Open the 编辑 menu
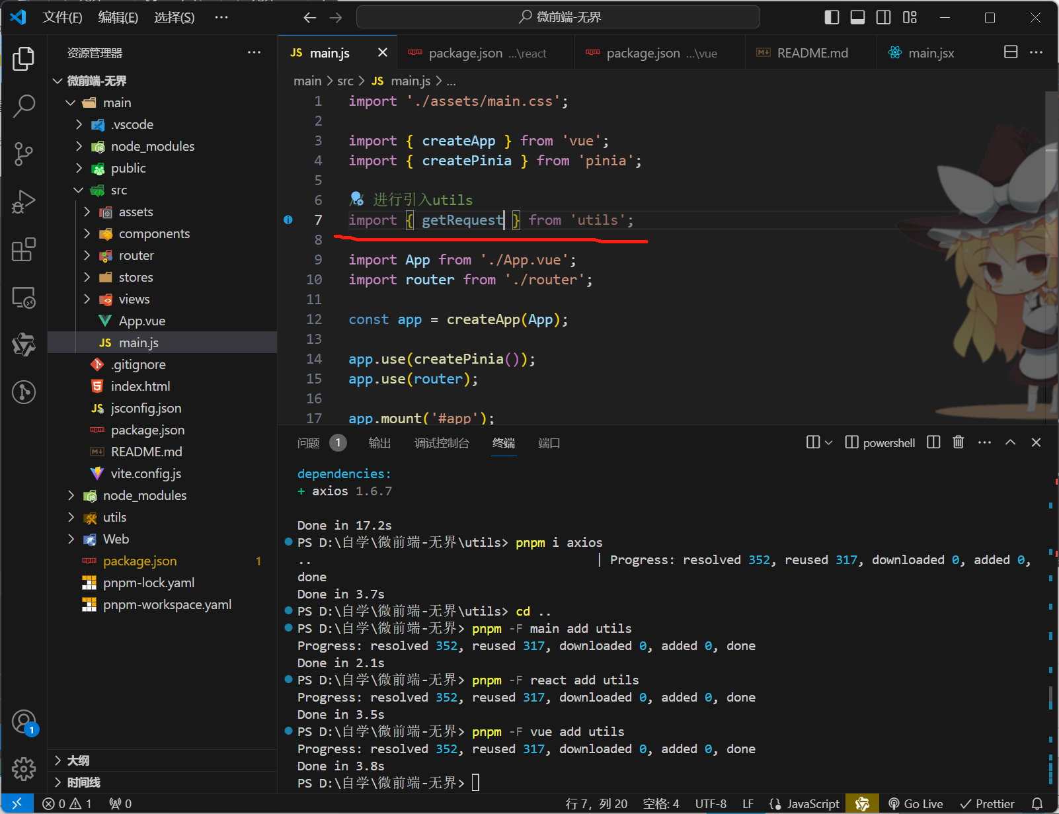1059x814 pixels. click(x=118, y=17)
